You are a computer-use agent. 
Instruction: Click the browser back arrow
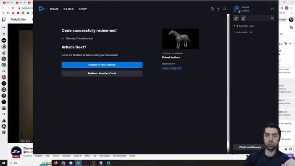pos(3,8)
